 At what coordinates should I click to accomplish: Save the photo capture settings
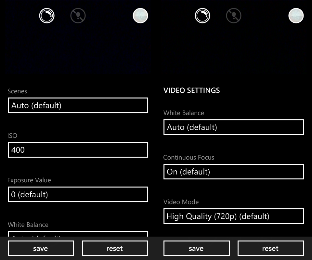click(x=41, y=248)
